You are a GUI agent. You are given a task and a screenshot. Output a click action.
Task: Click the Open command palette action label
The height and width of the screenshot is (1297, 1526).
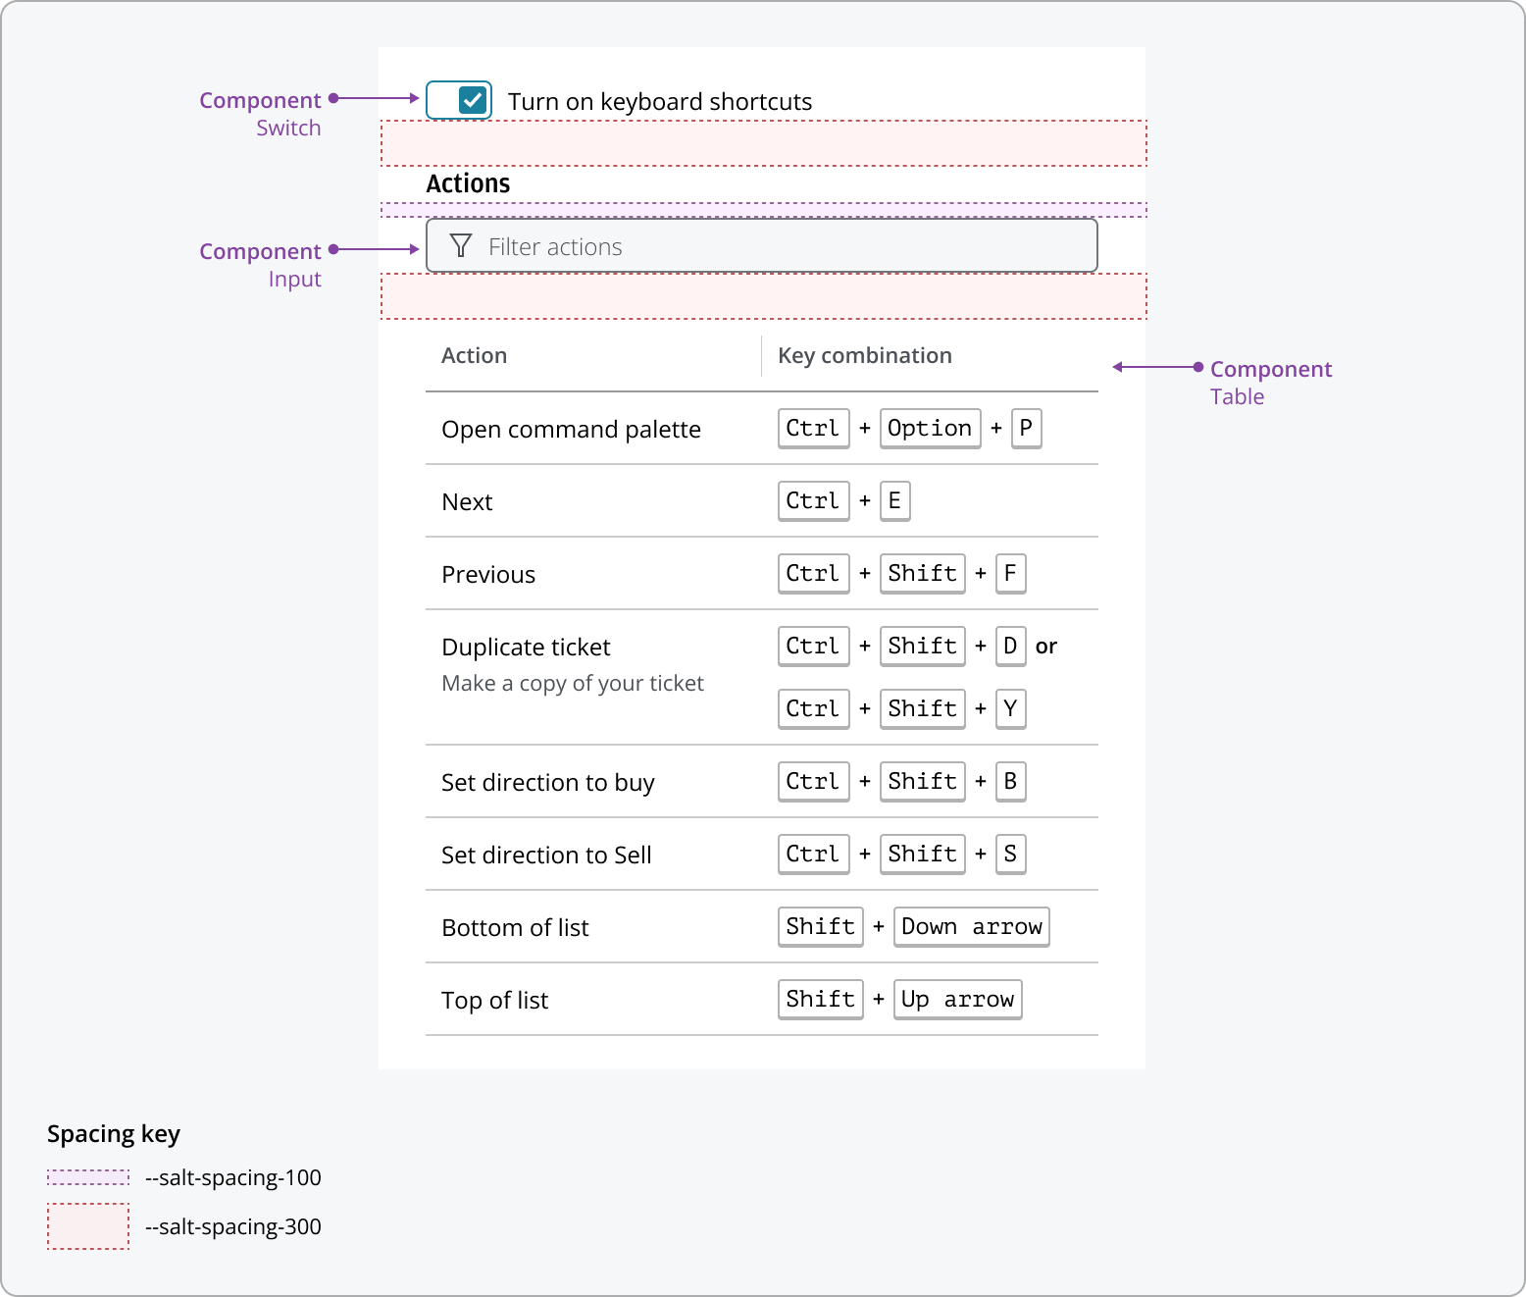(572, 429)
